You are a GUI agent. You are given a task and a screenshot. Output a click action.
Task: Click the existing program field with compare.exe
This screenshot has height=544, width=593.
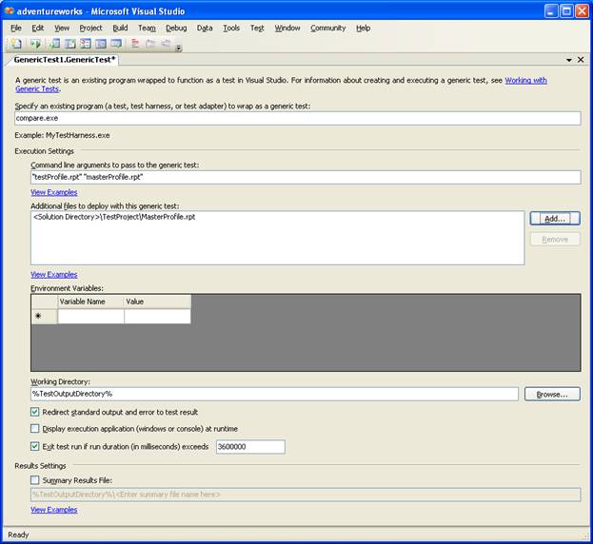point(298,118)
